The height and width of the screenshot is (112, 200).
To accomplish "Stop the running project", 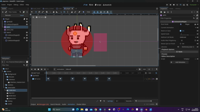I will [174, 5].
